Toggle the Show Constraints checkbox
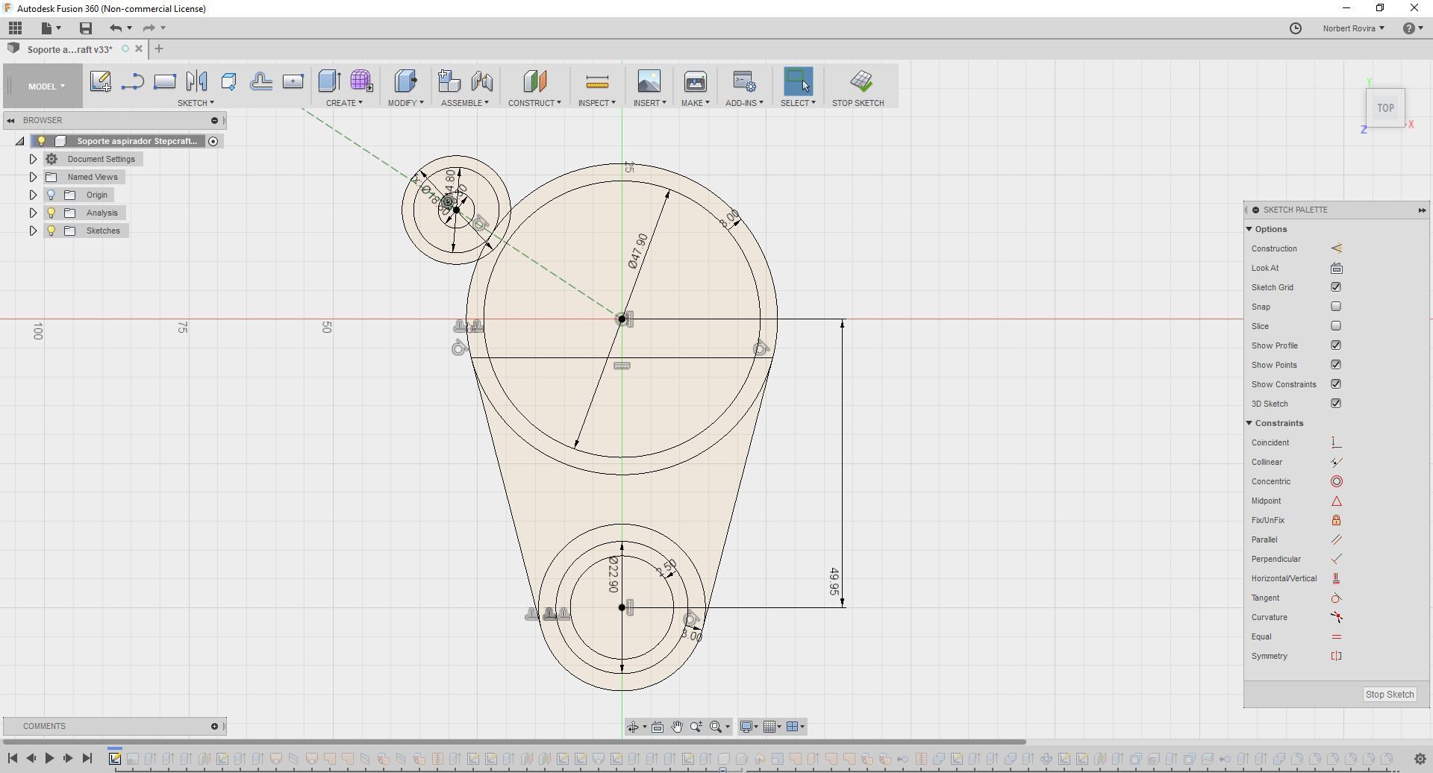The height and width of the screenshot is (773, 1433). click(x=1336, y=384)
